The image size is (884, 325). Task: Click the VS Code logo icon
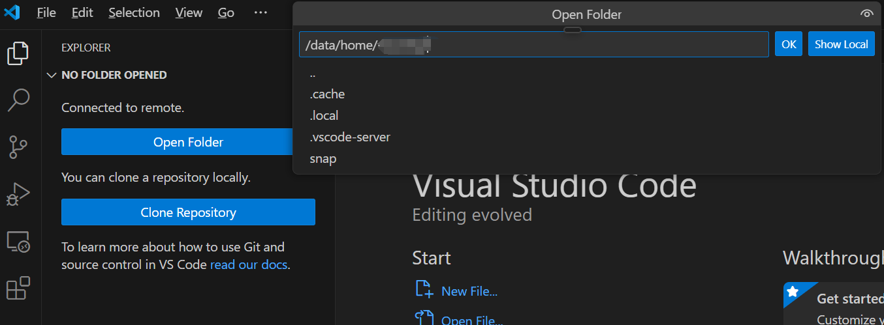click(x=12, y=12)
